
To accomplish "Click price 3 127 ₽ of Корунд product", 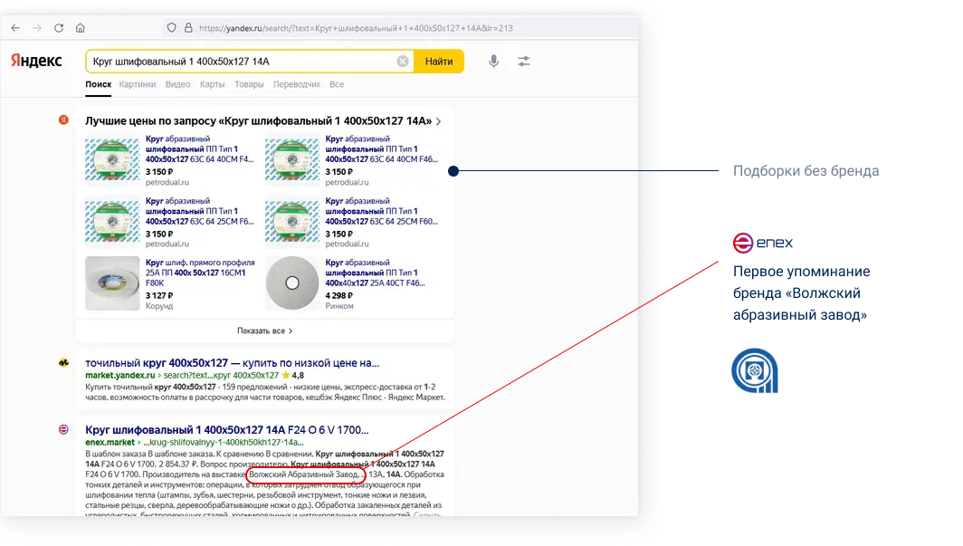I will coord(159,295).
